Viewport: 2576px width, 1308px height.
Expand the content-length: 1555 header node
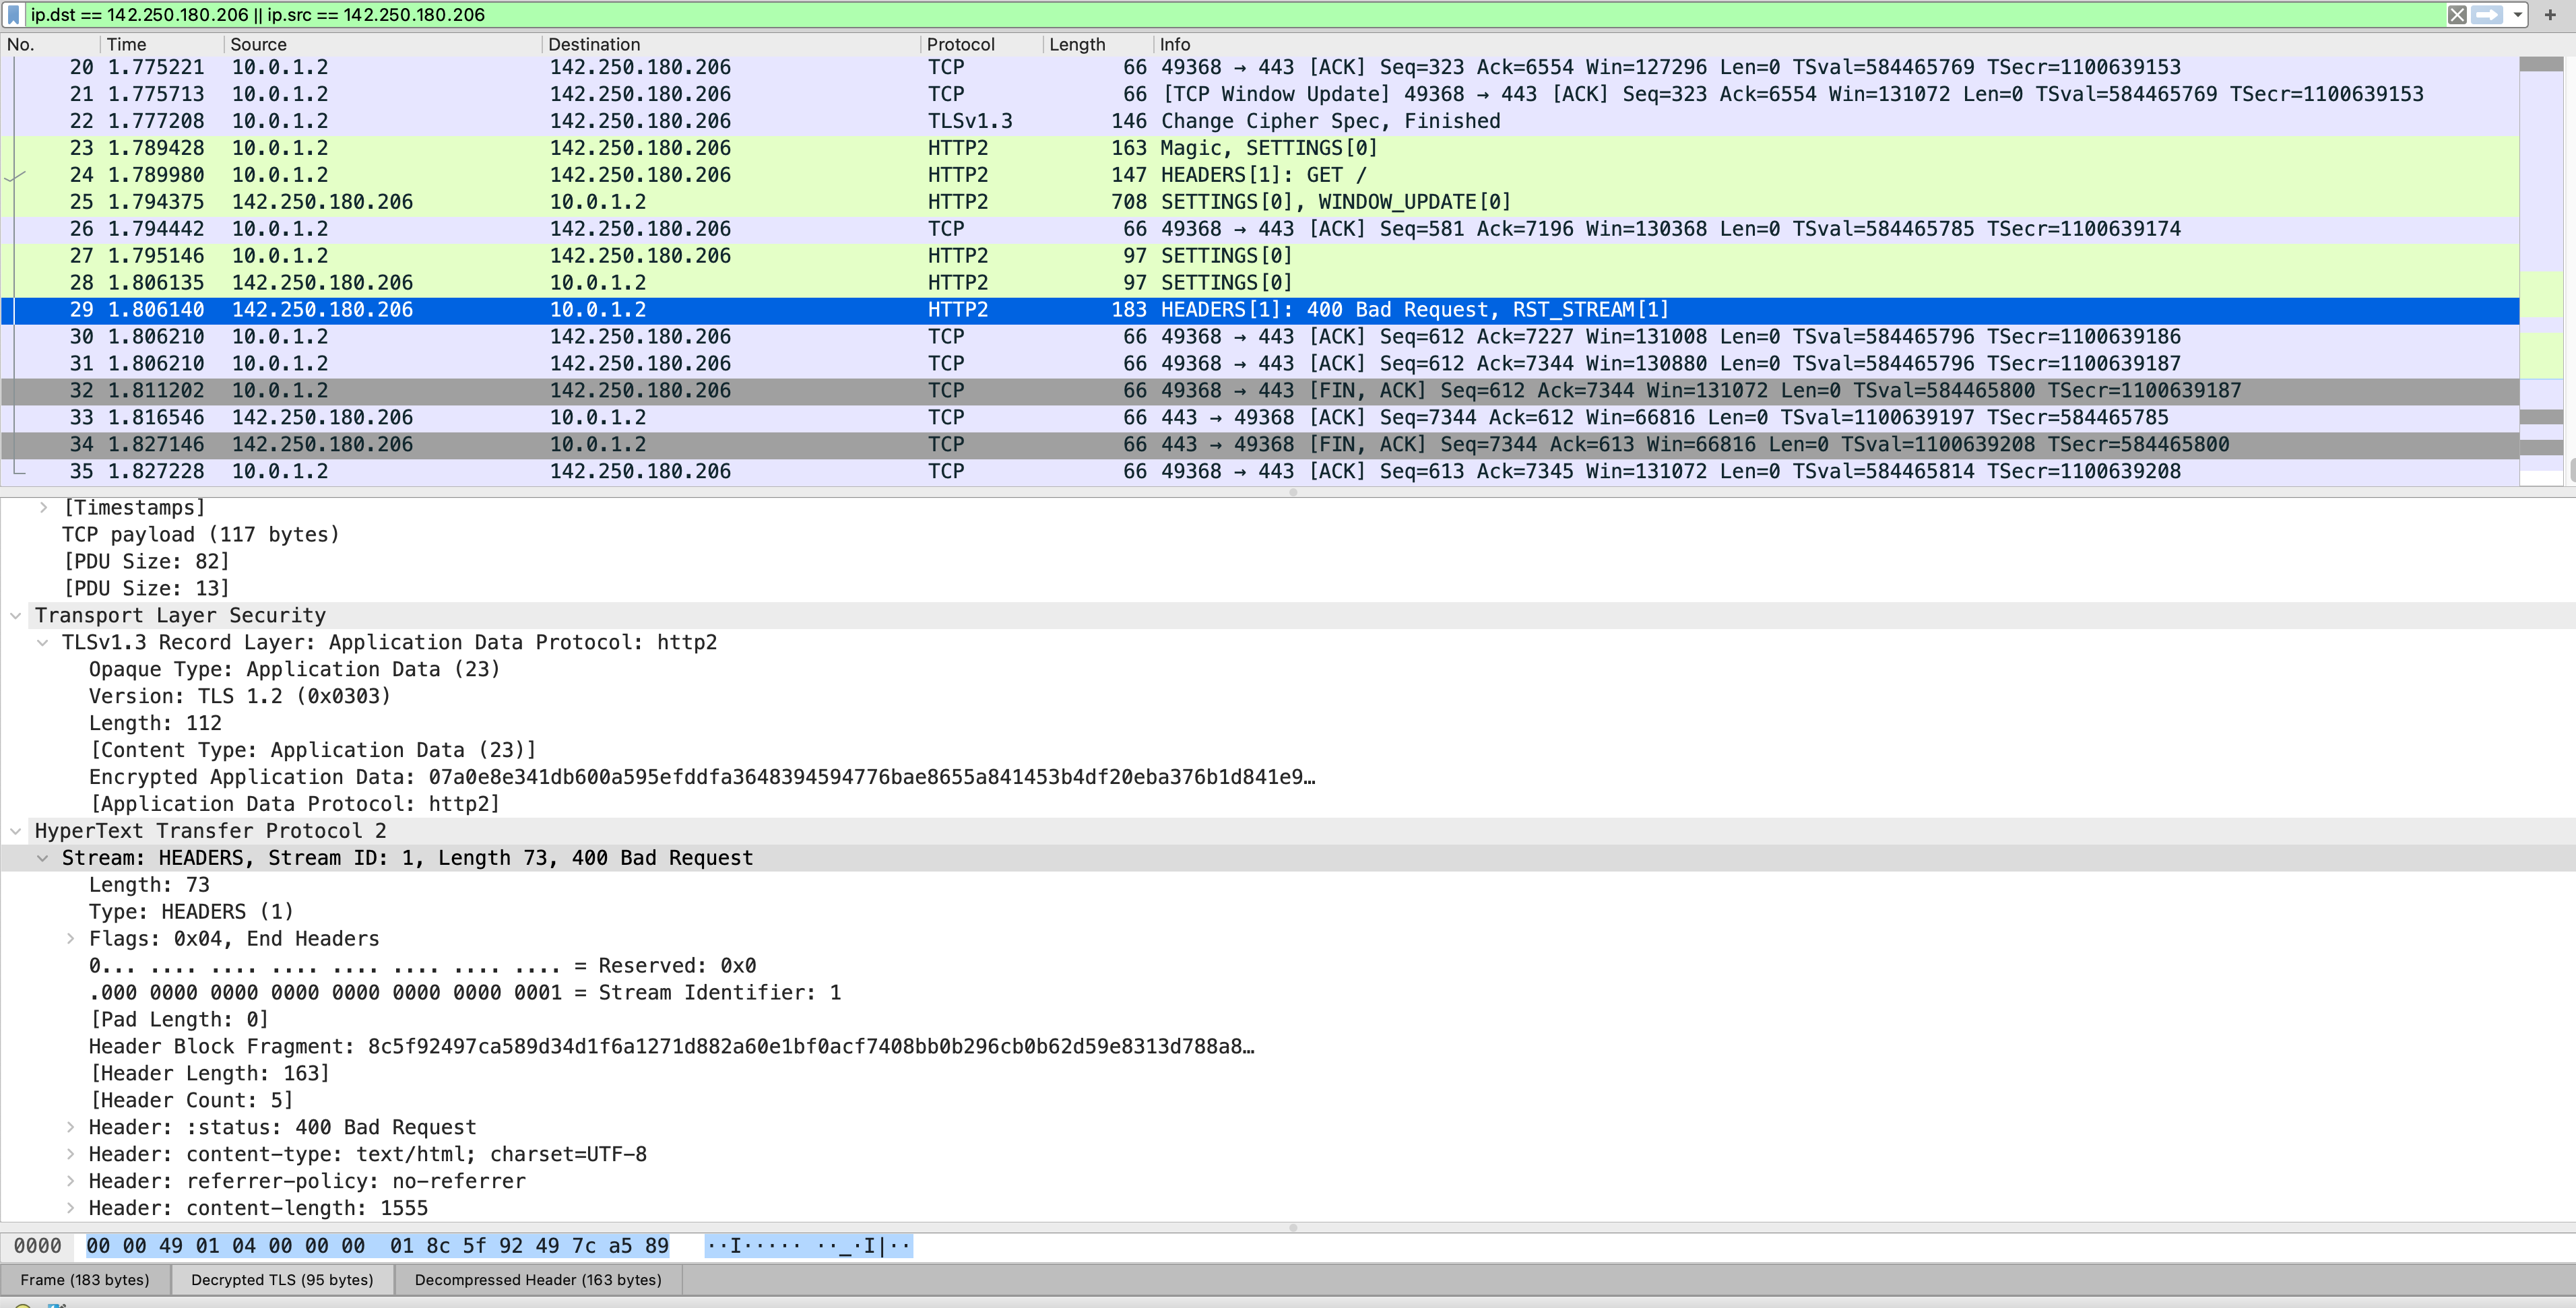point(70,1208)
